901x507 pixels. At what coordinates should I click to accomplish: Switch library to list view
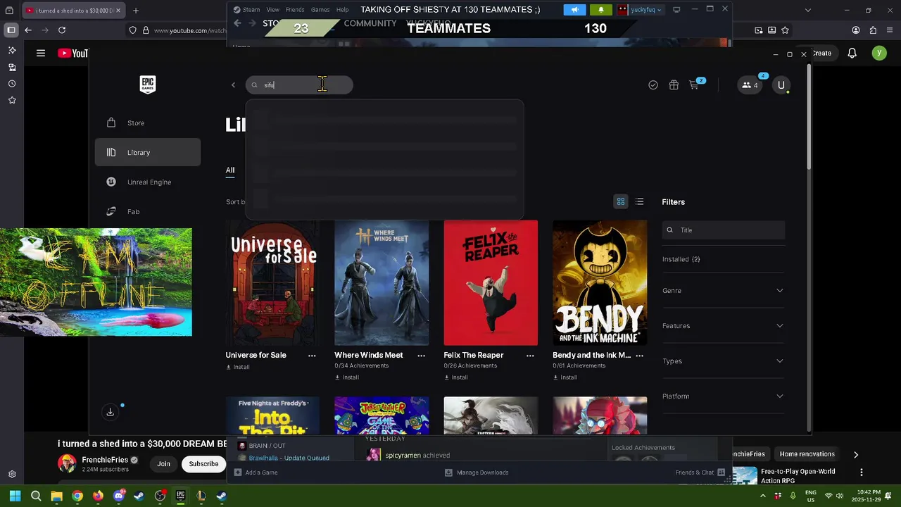point(639,202)
